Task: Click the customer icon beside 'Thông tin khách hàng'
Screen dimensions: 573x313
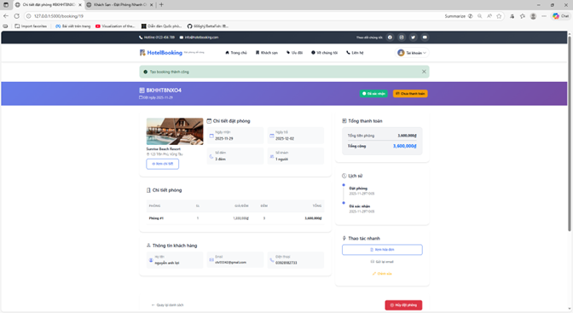Action: coord(148,246)
